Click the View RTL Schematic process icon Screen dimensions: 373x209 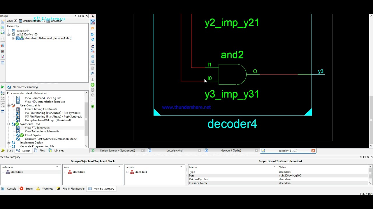(x=18, y=128)
